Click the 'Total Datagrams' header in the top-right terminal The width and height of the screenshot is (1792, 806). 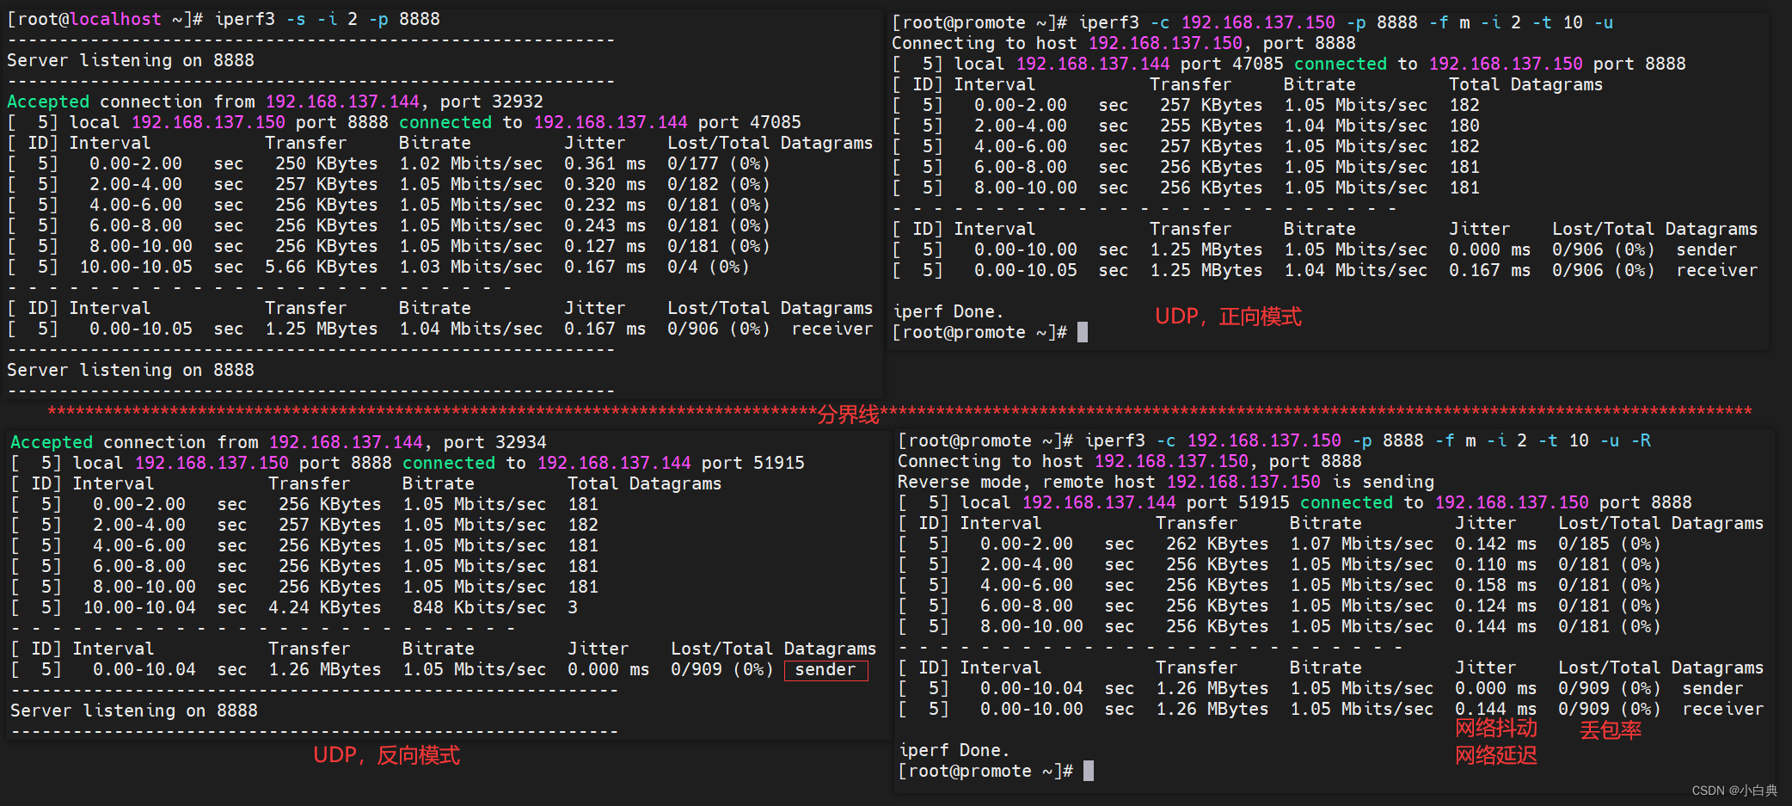(x=1526, y=84)
